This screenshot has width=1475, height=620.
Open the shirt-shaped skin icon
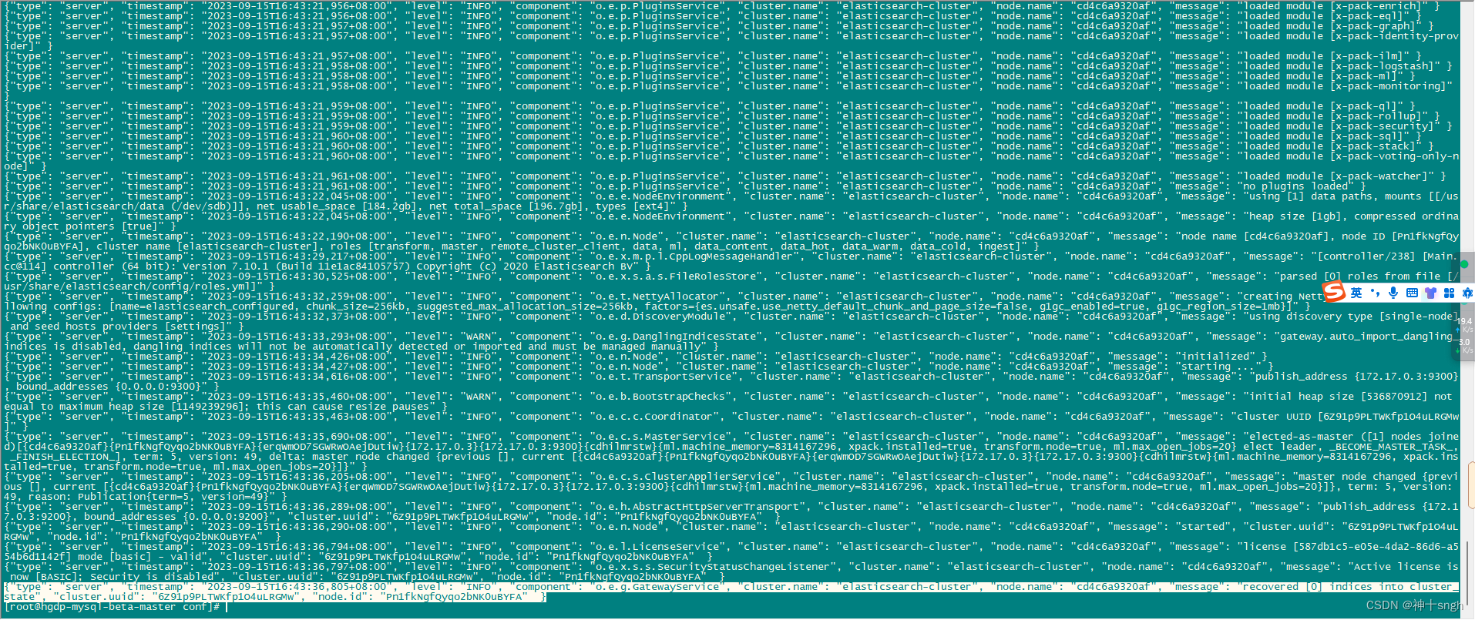pos(1431,293)
